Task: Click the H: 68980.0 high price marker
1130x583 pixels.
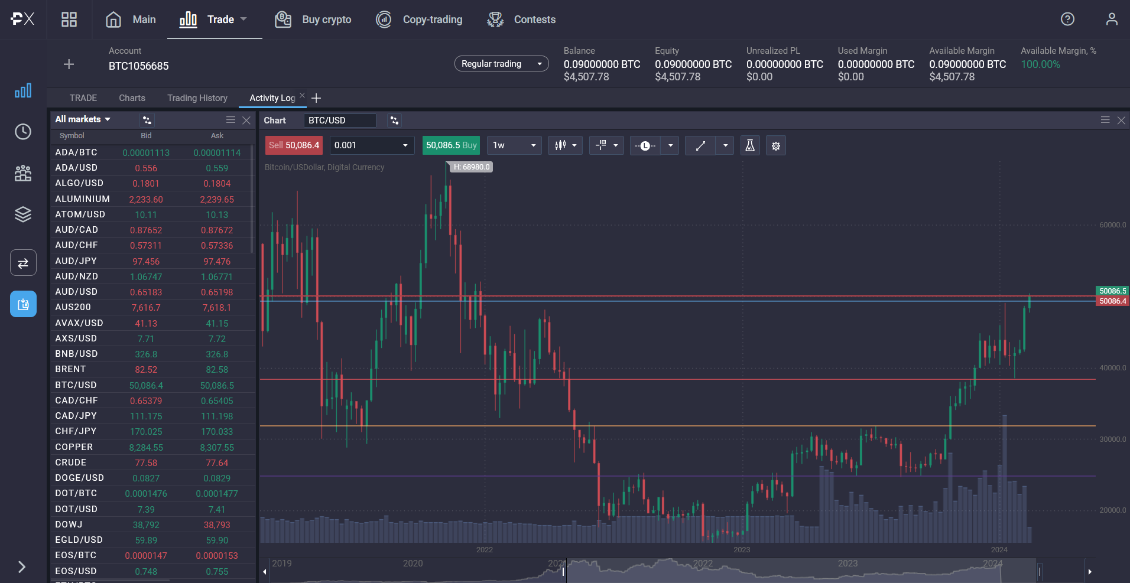Action: (x=472, y=167)
